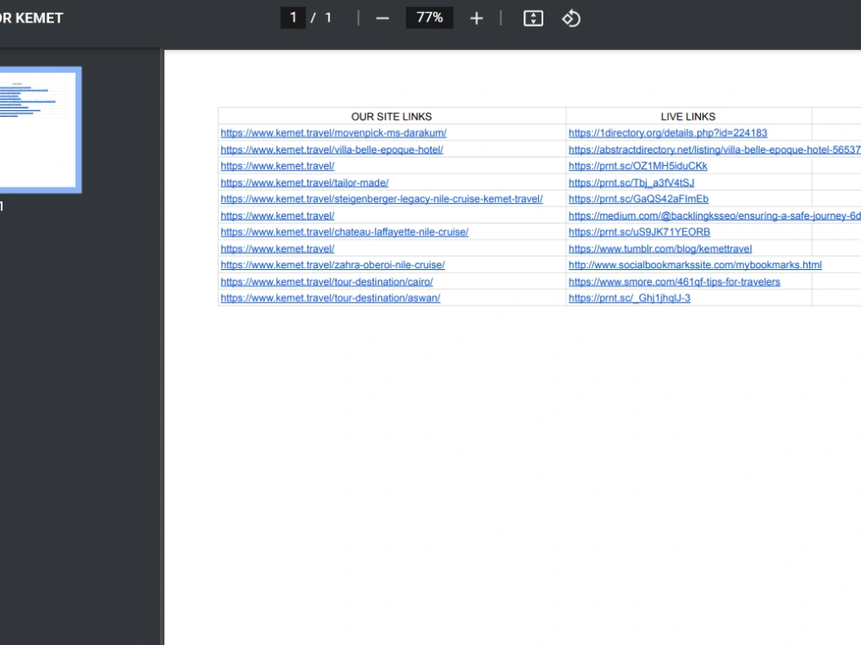Click the zoom out minus icon

382,18
